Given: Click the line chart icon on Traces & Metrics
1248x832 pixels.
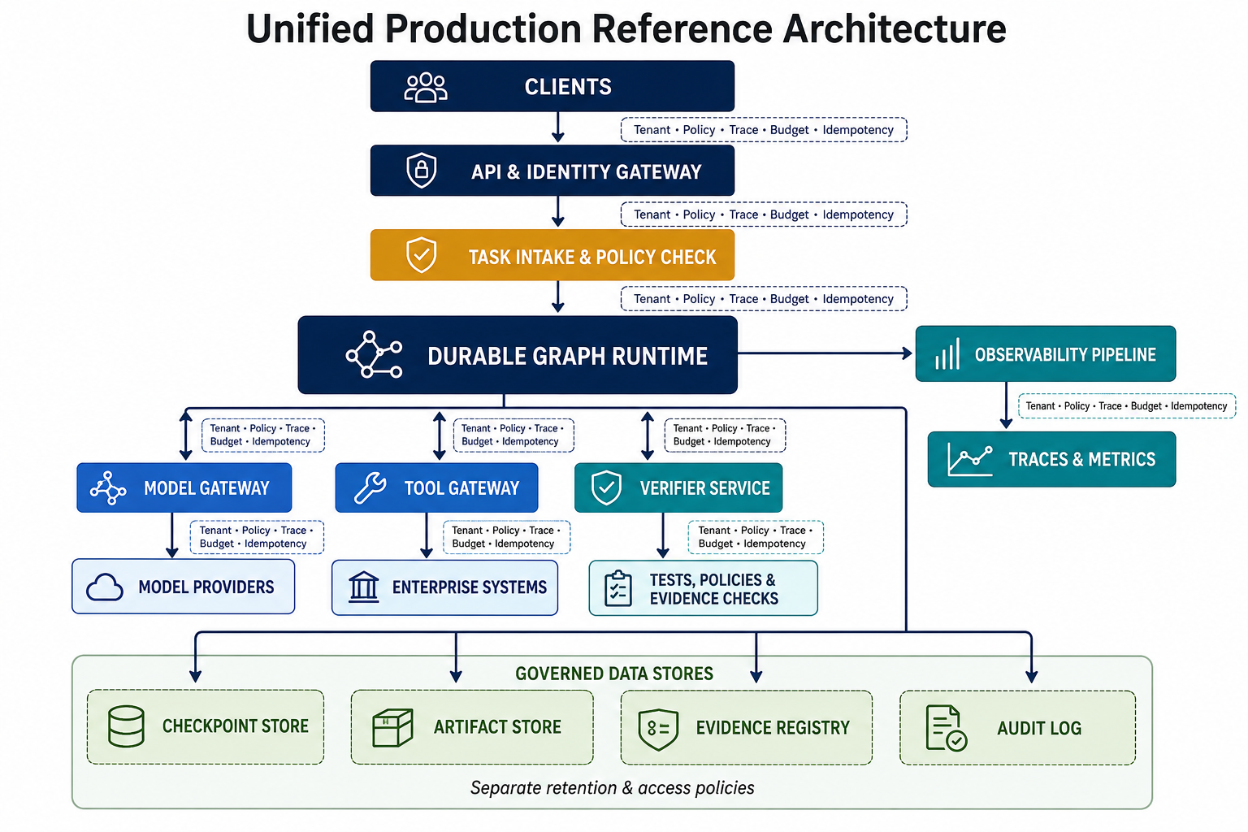Looking at the screenshot, I should click(x=970, y=460).
